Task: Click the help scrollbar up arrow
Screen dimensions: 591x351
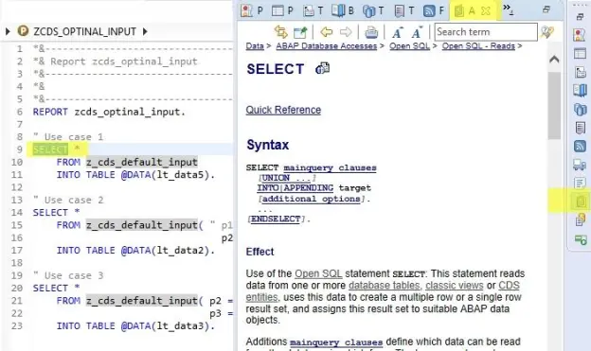Action: pos(554,59)
